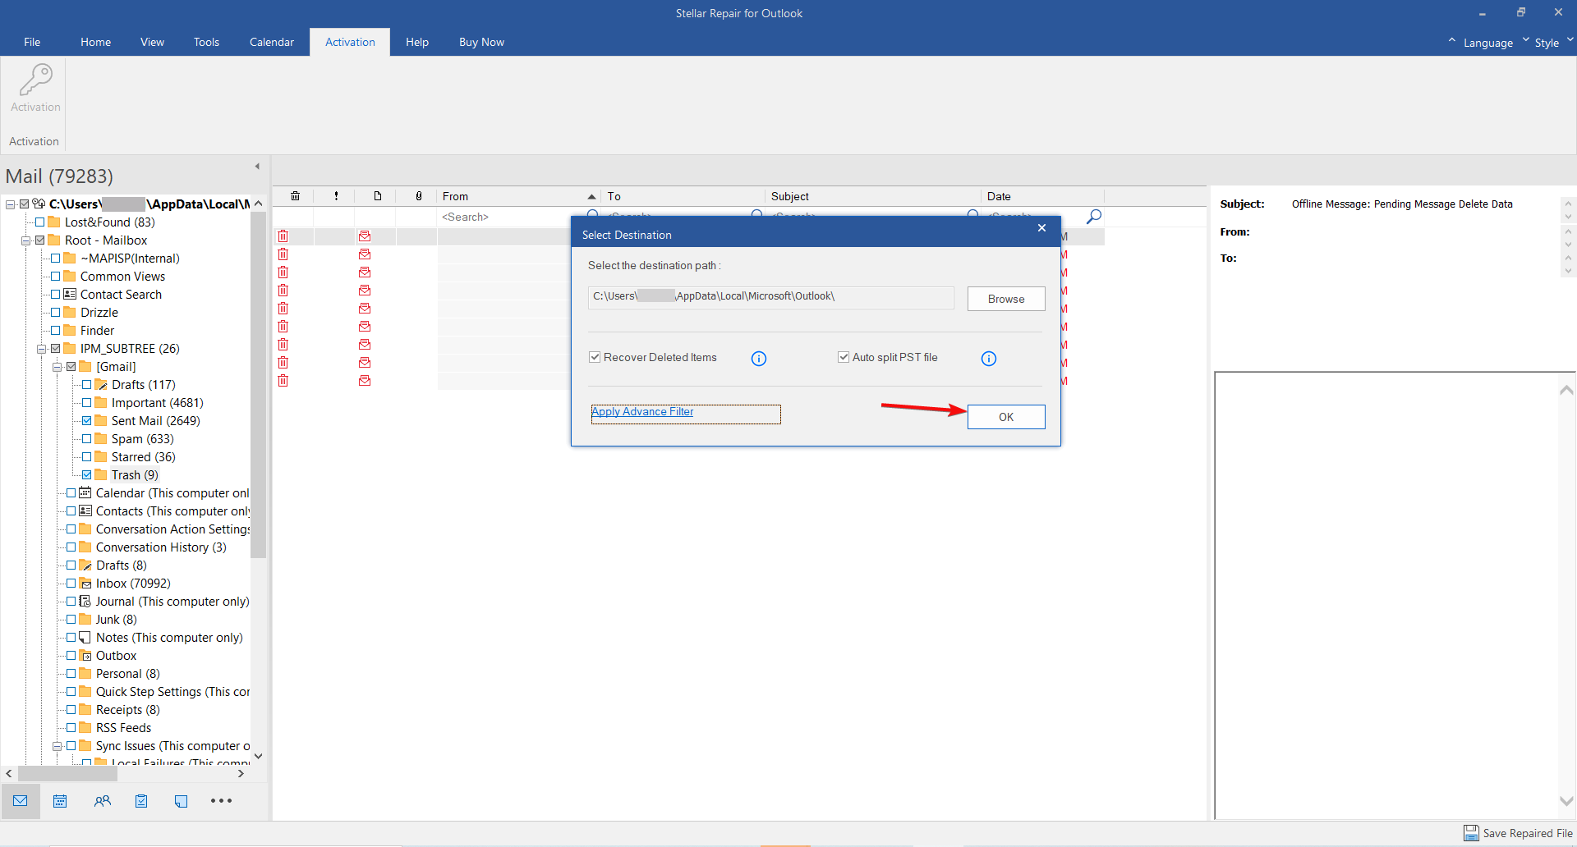Click the search magnifier icon in mail list
Viewport: 1577px width, 847px height.
1093,217
